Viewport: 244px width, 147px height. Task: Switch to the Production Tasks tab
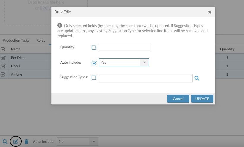(16, 40)
